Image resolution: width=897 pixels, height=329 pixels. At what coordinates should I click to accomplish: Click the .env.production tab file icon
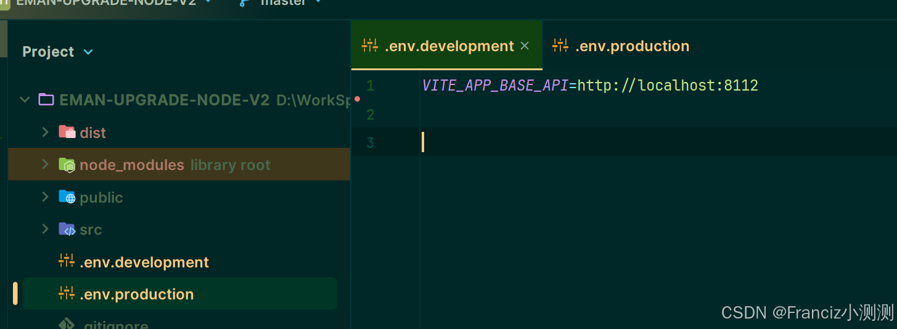[560, 45]
